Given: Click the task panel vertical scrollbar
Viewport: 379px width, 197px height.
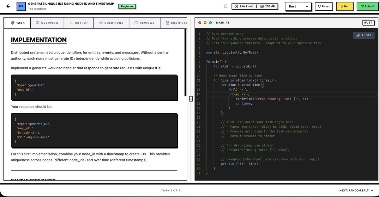Looking at the screenshot, I should coord(185,63).
